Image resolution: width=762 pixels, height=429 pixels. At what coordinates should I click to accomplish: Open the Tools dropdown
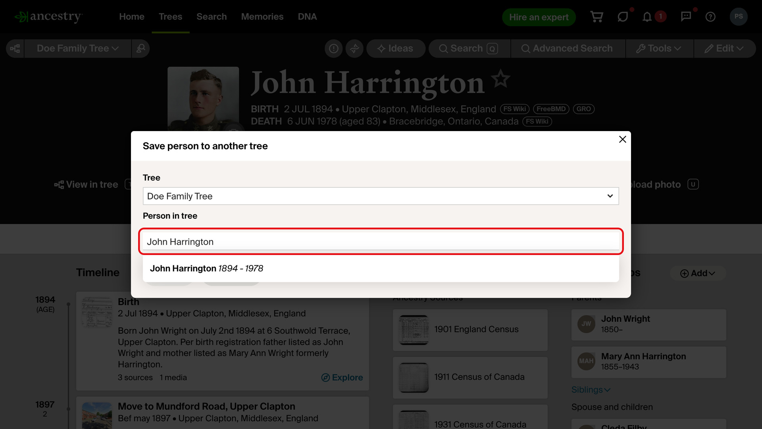659,48
